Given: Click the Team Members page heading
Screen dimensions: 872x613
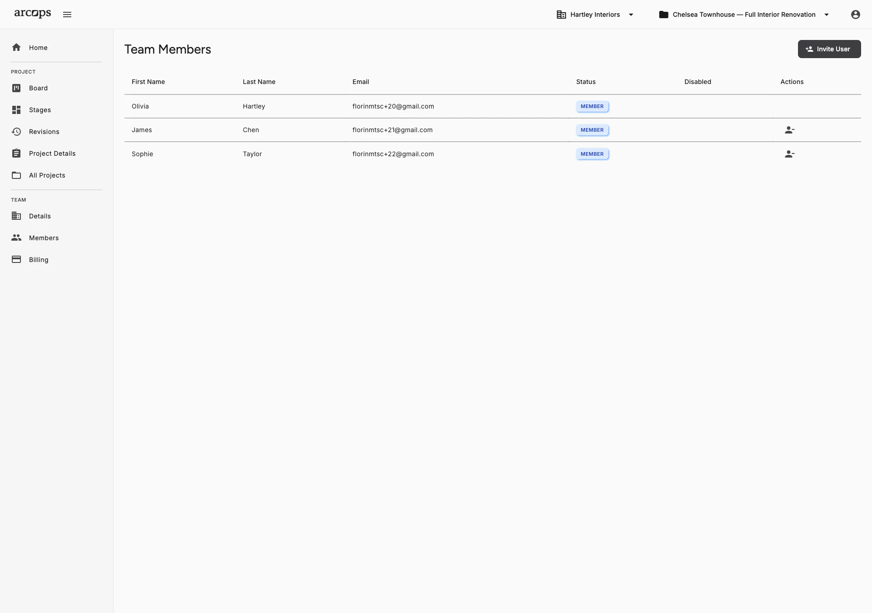Looking at the screenshot, I should click(168, 49).
